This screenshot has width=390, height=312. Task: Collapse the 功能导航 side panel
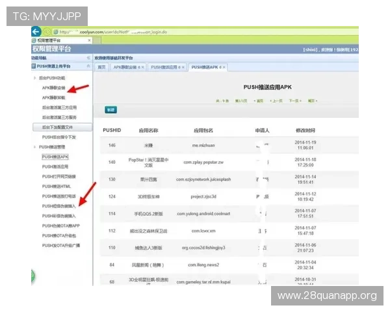(88, 58)
